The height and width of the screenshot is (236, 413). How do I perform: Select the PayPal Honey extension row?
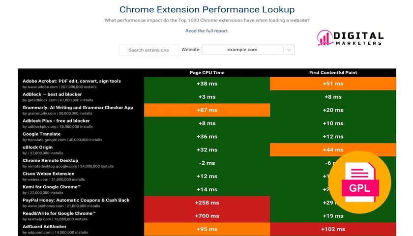pyautogui.click(x=207, y=203)
